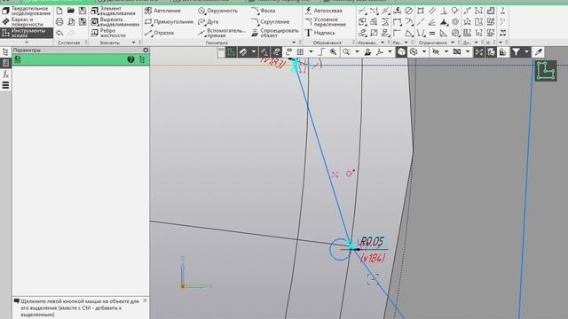Toggle snapping magnet button
568x319 pixels.
point(243,52)
